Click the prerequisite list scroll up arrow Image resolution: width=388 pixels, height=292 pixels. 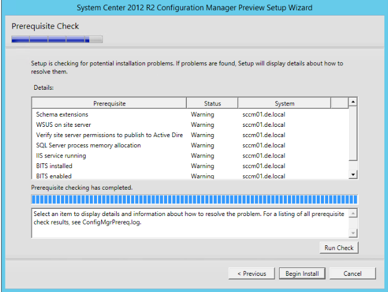[353, 102]
